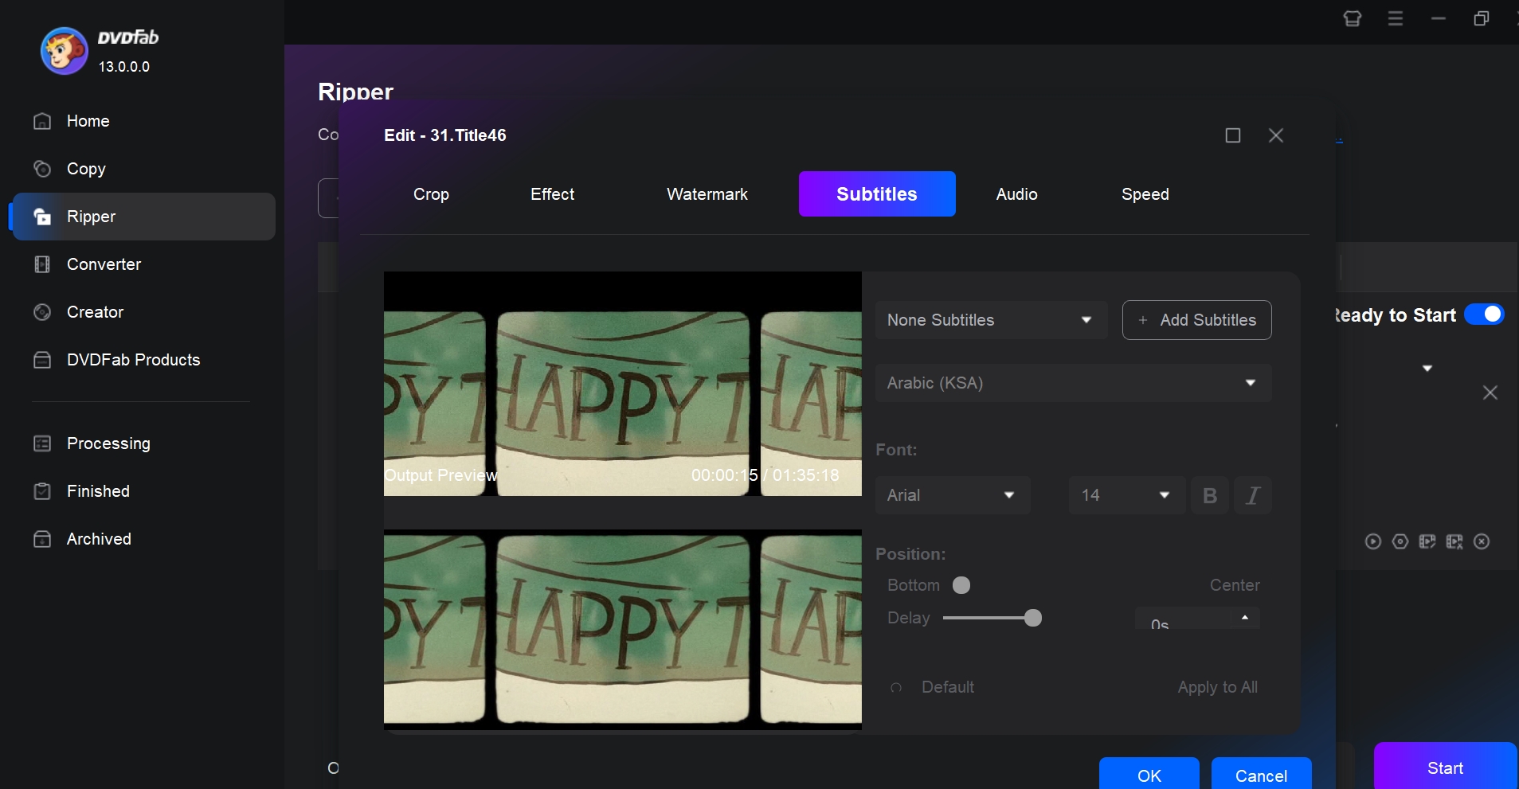The image size is (1519, 789).
Task: Open the change skin/theme selector
Action: 1353,18
